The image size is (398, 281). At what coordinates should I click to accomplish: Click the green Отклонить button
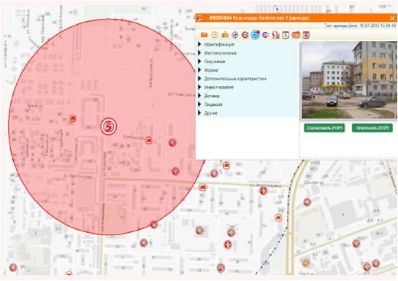(372, 128)
